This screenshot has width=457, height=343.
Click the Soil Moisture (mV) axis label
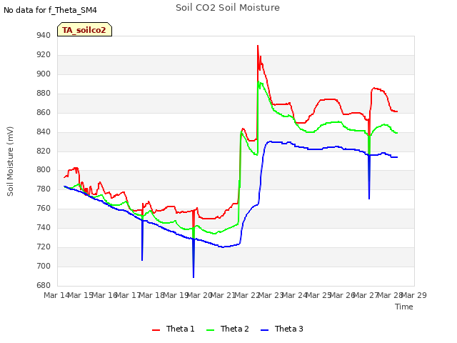(x=10, y=161)
